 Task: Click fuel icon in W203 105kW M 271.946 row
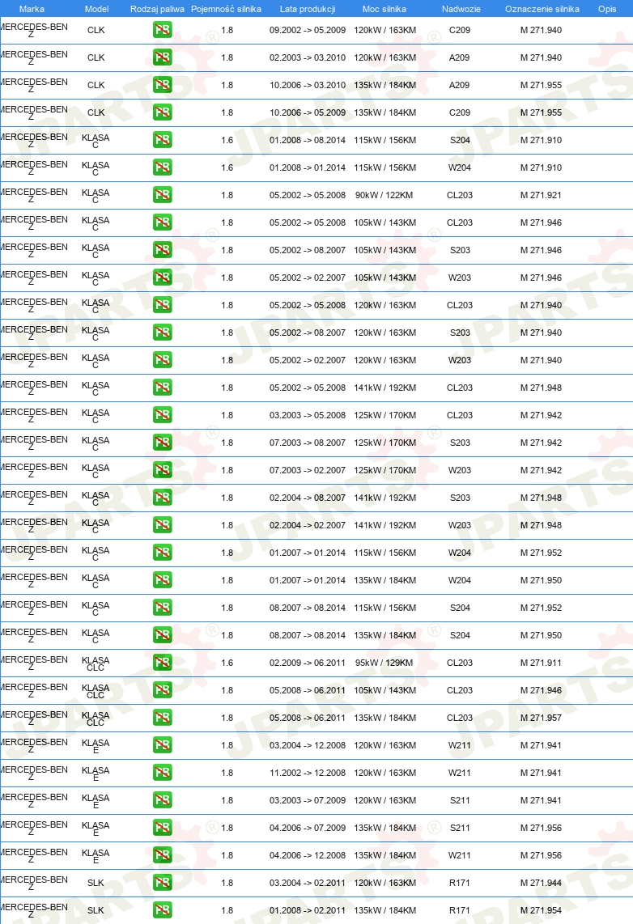click(162, 277)
